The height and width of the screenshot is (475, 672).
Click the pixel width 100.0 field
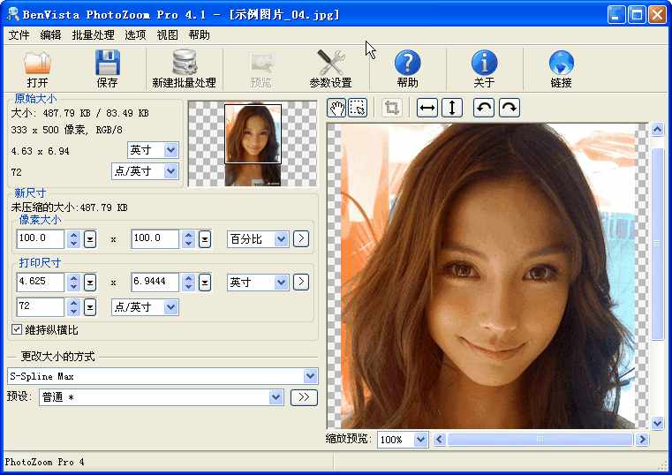pos(41,239)
